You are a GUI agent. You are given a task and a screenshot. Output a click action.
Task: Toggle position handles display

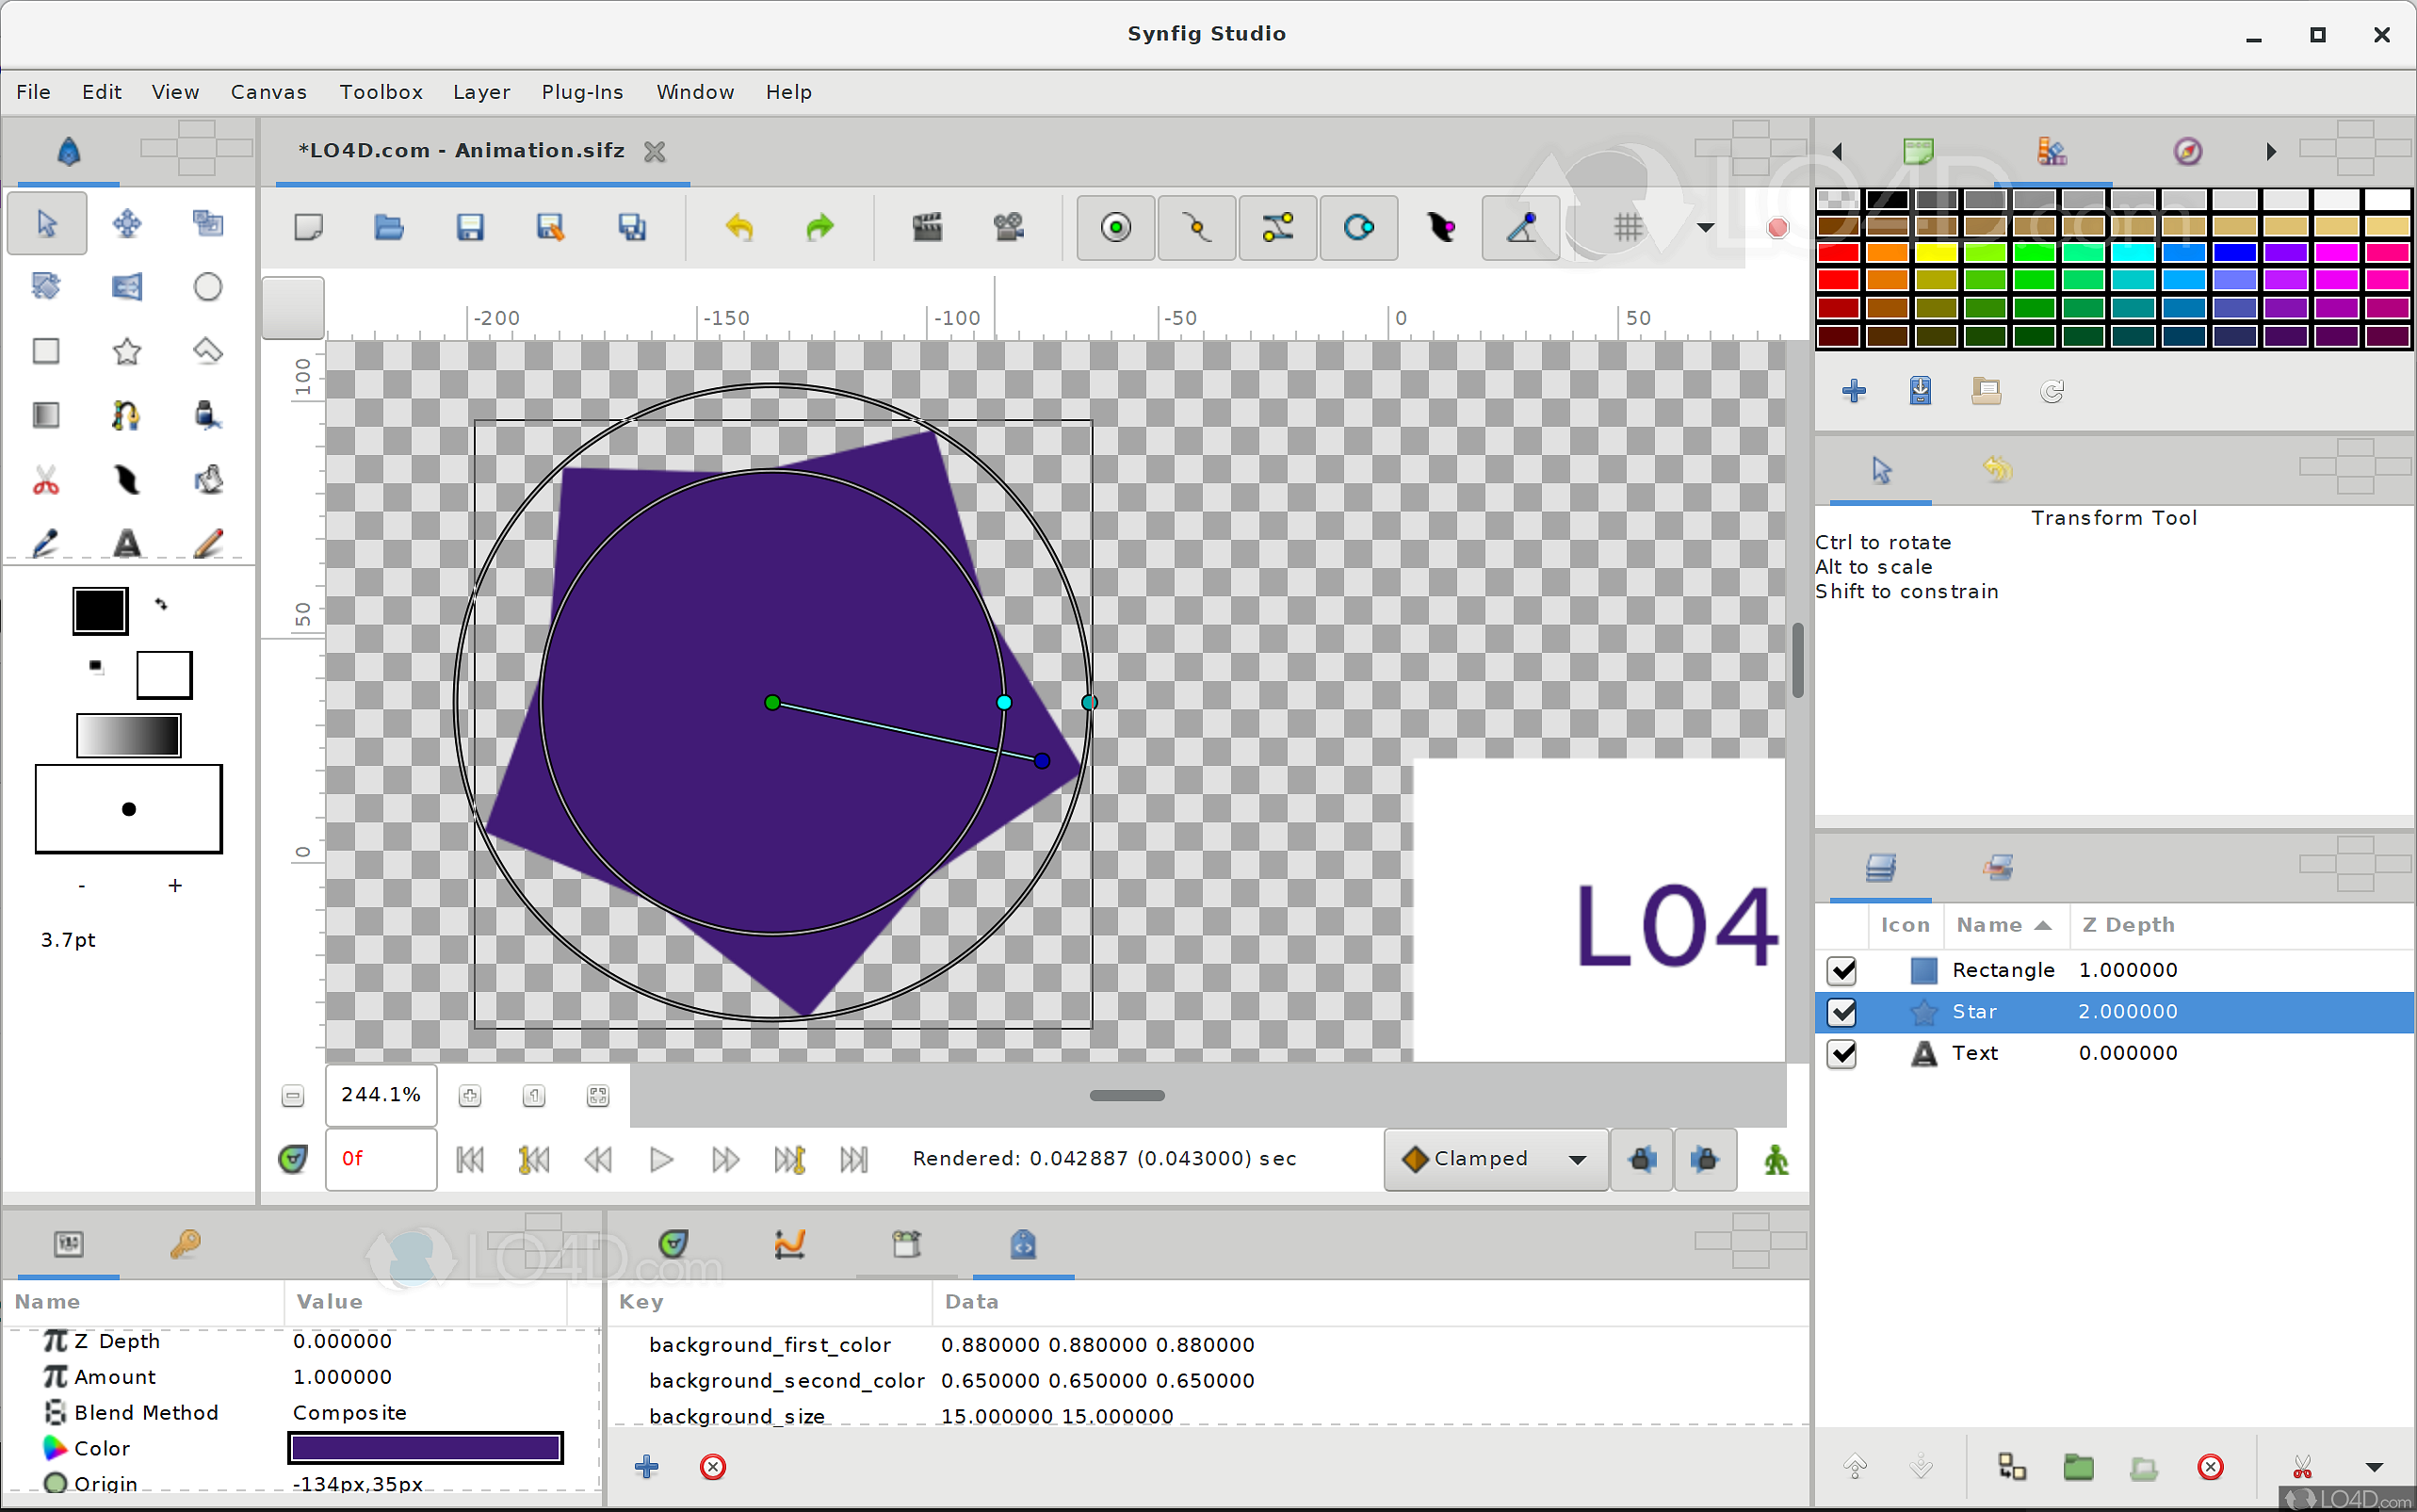(x=1115, y=228)
